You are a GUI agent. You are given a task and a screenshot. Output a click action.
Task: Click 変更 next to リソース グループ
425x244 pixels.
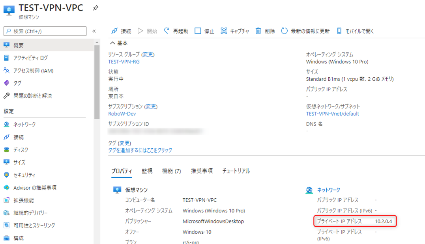pos(148,54)
